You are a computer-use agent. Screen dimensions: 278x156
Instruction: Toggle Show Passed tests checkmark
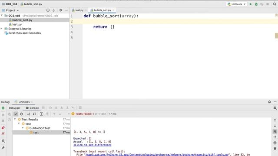tap(16, 114)
